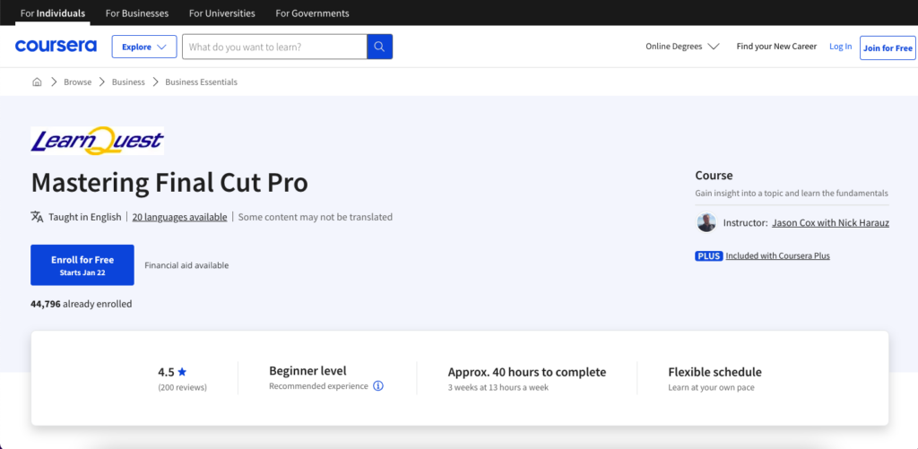Click the Coursera logo
Screen dimensions: 918x449
(x=56, y=47)
